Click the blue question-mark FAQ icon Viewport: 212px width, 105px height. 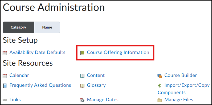tap(5, 86)
